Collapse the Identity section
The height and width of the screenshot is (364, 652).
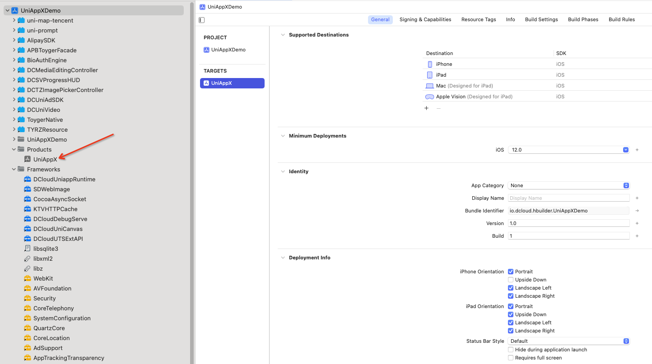click(283, 171)
